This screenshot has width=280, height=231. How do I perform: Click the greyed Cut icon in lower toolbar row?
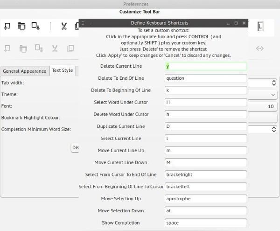(x=55, y=49)
